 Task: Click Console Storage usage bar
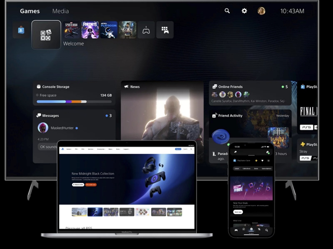click(74, 102)
